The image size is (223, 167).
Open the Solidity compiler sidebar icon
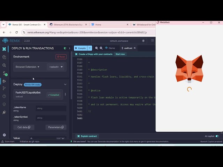pos(5,73)
